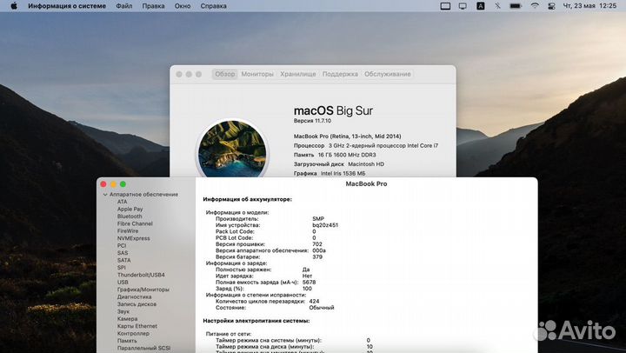Switch to the Обзор tab
Viewport: 626px width, 353px height.
coord(225,74)
